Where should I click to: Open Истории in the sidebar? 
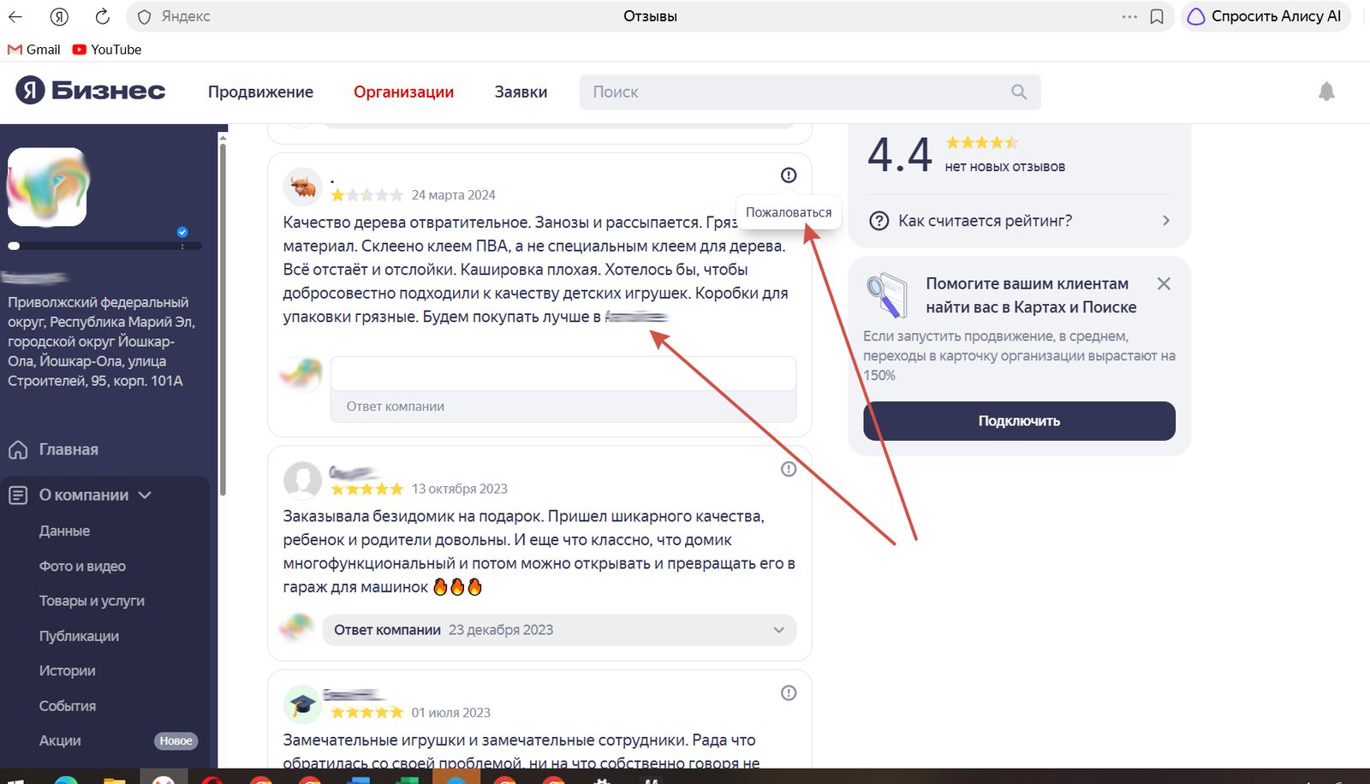pyautogui.click(x=67, y=670)
